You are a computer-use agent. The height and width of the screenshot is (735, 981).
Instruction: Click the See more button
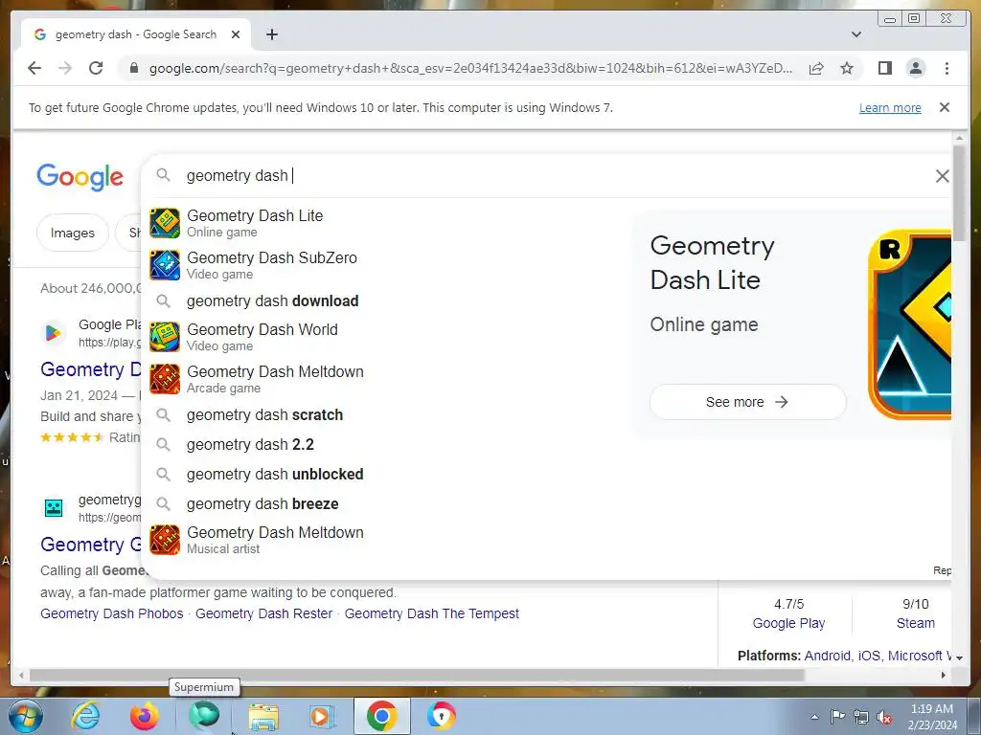coord(747,402)
